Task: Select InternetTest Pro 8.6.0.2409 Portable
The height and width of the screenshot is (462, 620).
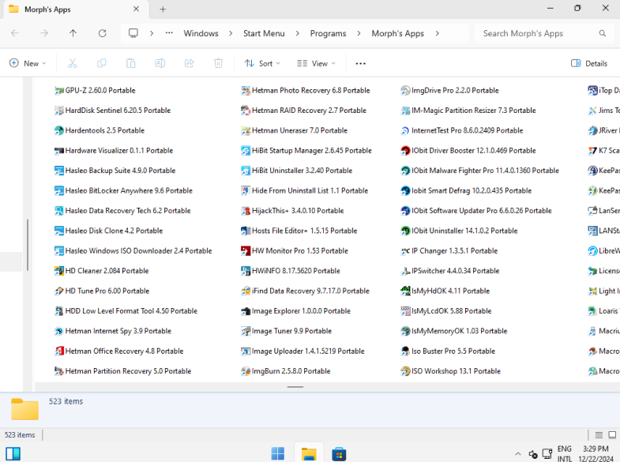Action: click(x=462, y=130)
